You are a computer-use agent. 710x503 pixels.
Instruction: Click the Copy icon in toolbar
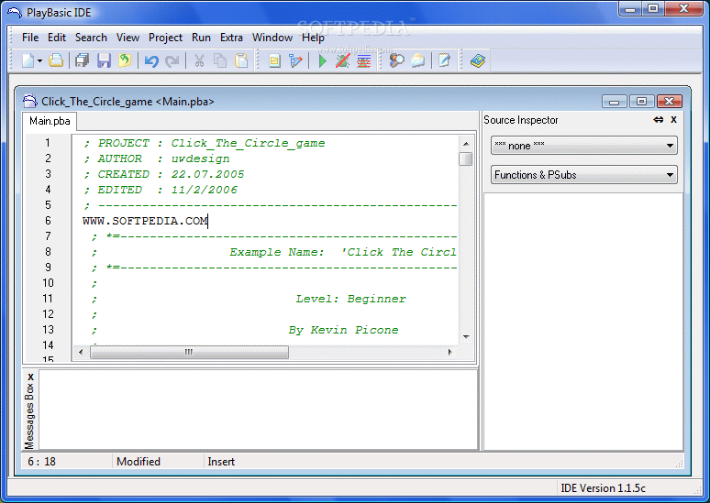[x=220, y=60]
